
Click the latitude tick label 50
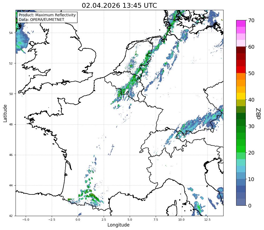click(x=11, y=94)
